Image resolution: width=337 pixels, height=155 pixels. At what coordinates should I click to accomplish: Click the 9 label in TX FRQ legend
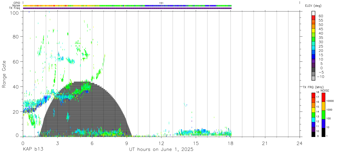[x=318, y=136]
